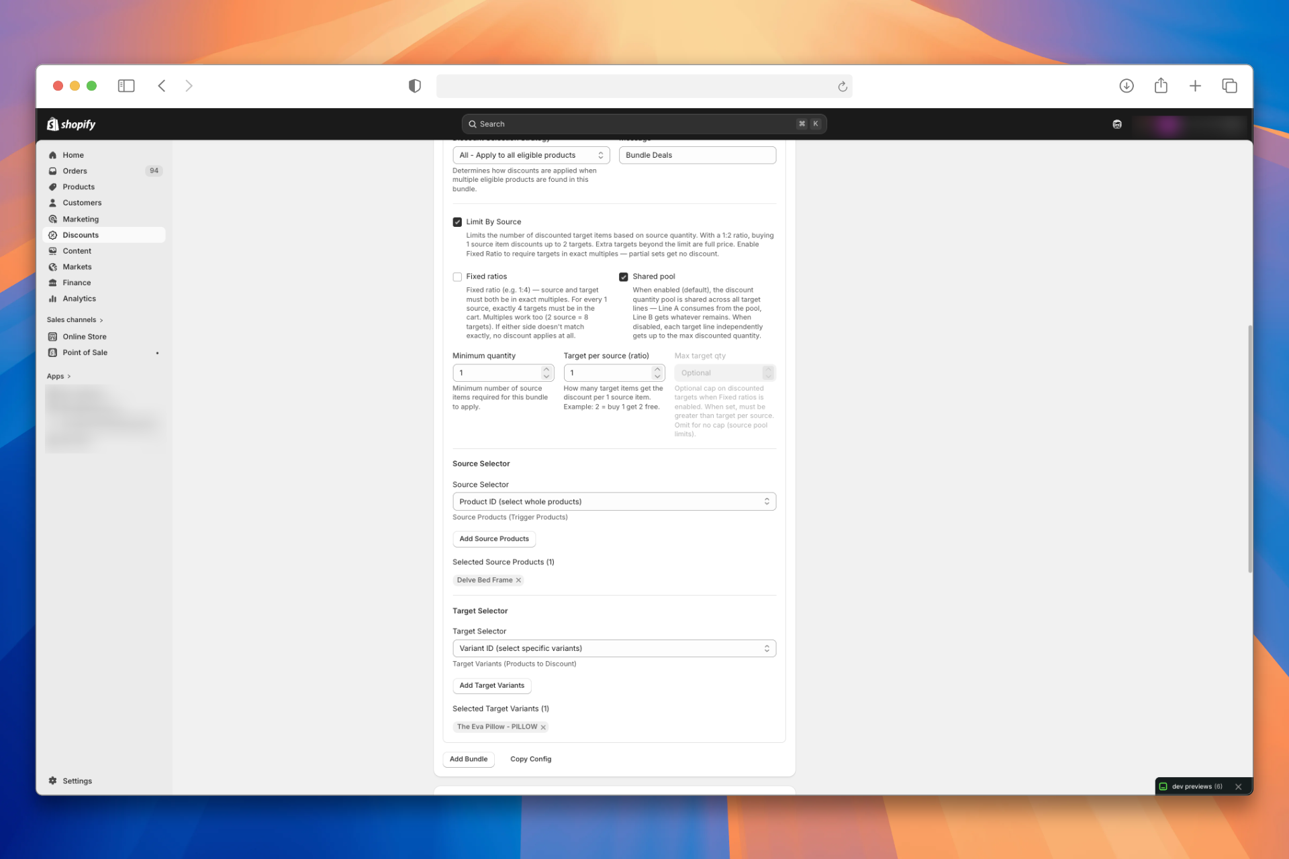Remove the Delve Bed Frame source product
Viewport: 1289px width, 859px height.
pos(518,580)
